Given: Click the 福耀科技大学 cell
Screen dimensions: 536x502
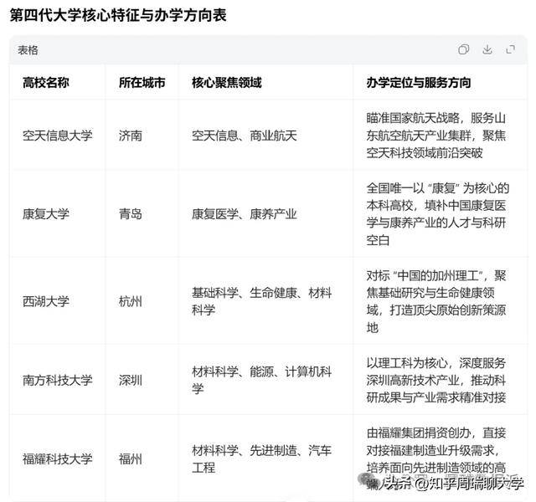Looking at the screenshot, I should point(57,458).
